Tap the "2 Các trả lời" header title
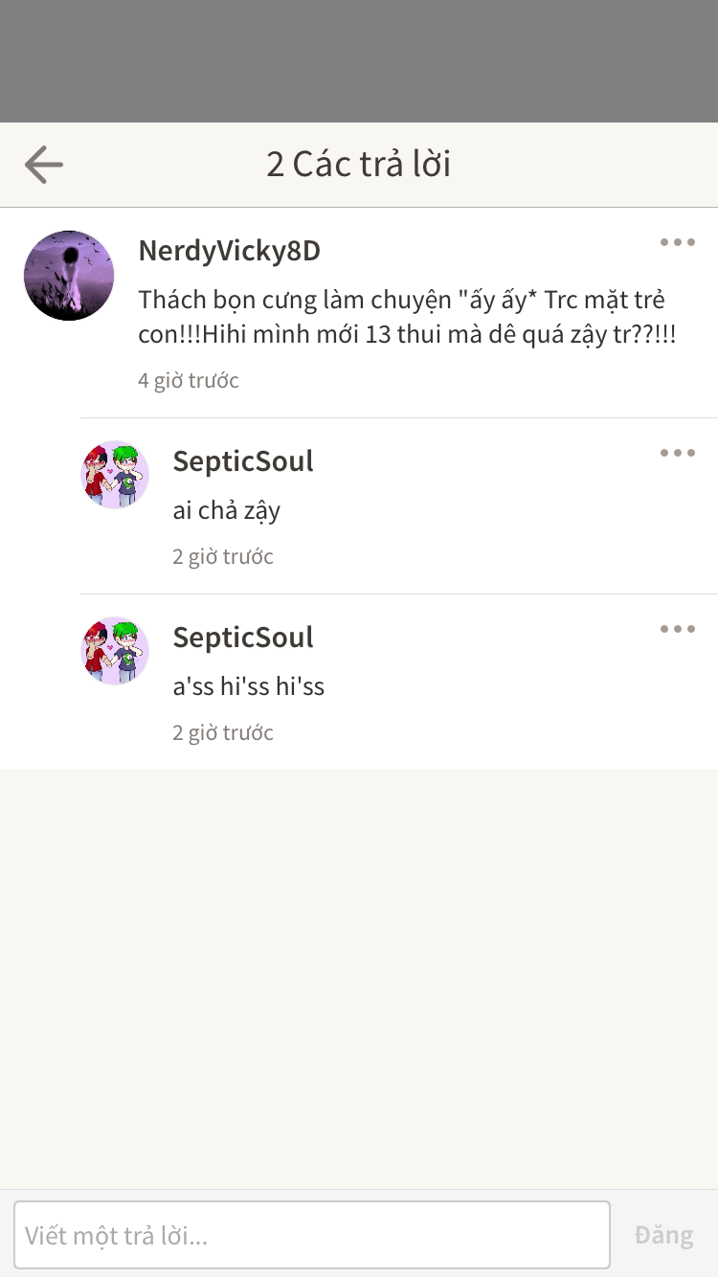This screenshot has height=1277, width=718. (358, 165)
